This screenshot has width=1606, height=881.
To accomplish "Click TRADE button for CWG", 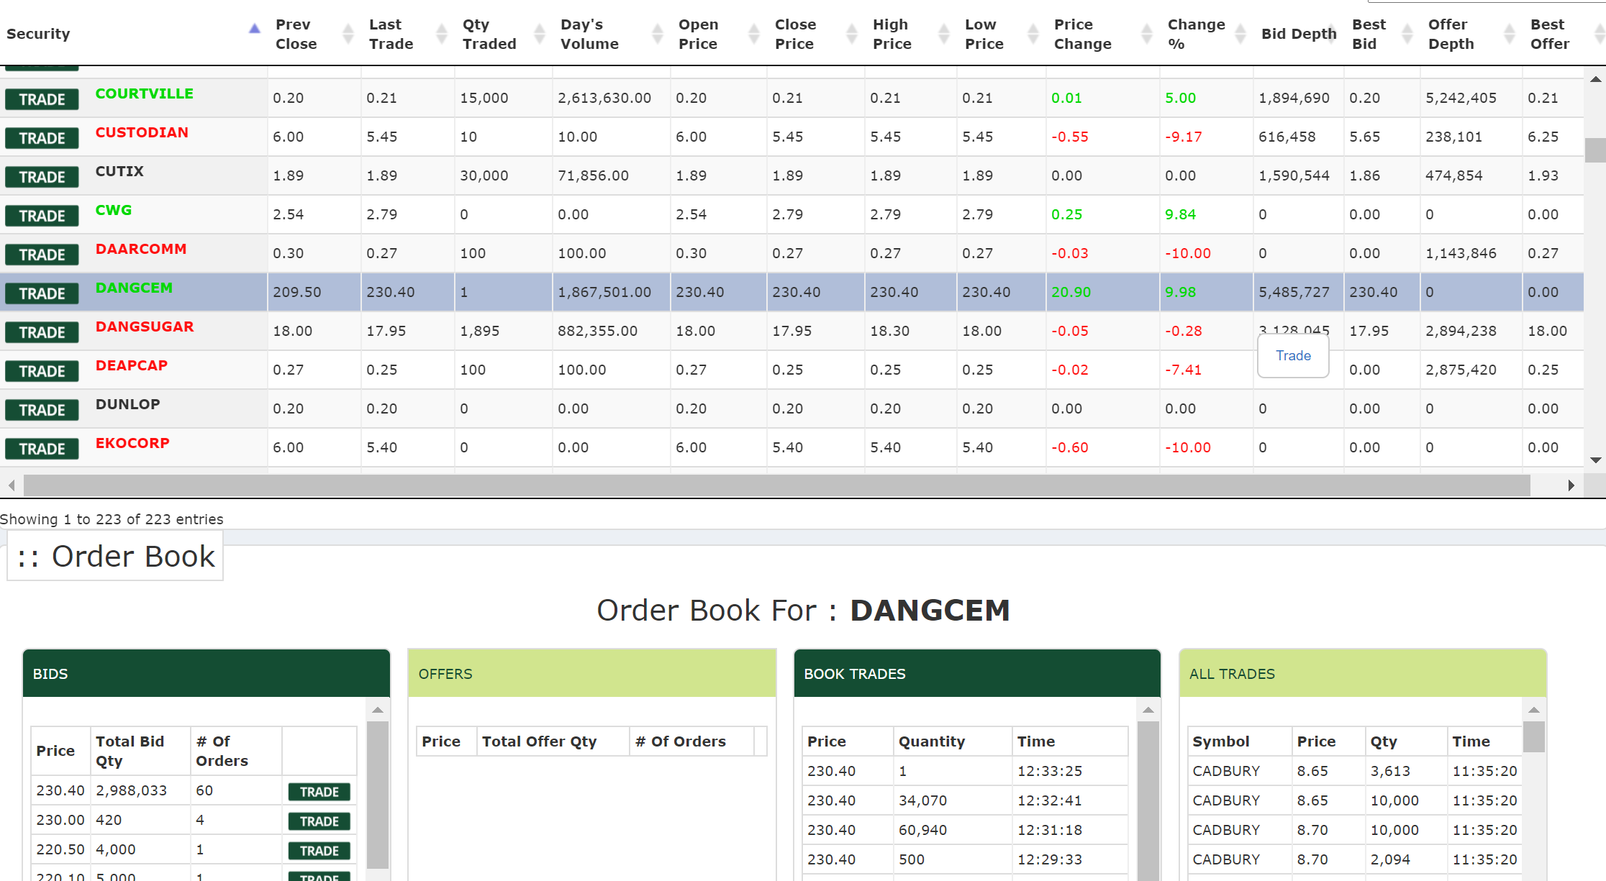I will pyautogui.click(x=42, y=216).
